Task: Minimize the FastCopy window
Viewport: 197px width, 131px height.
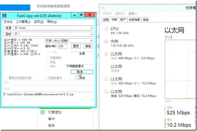Action: click(75, 15)
